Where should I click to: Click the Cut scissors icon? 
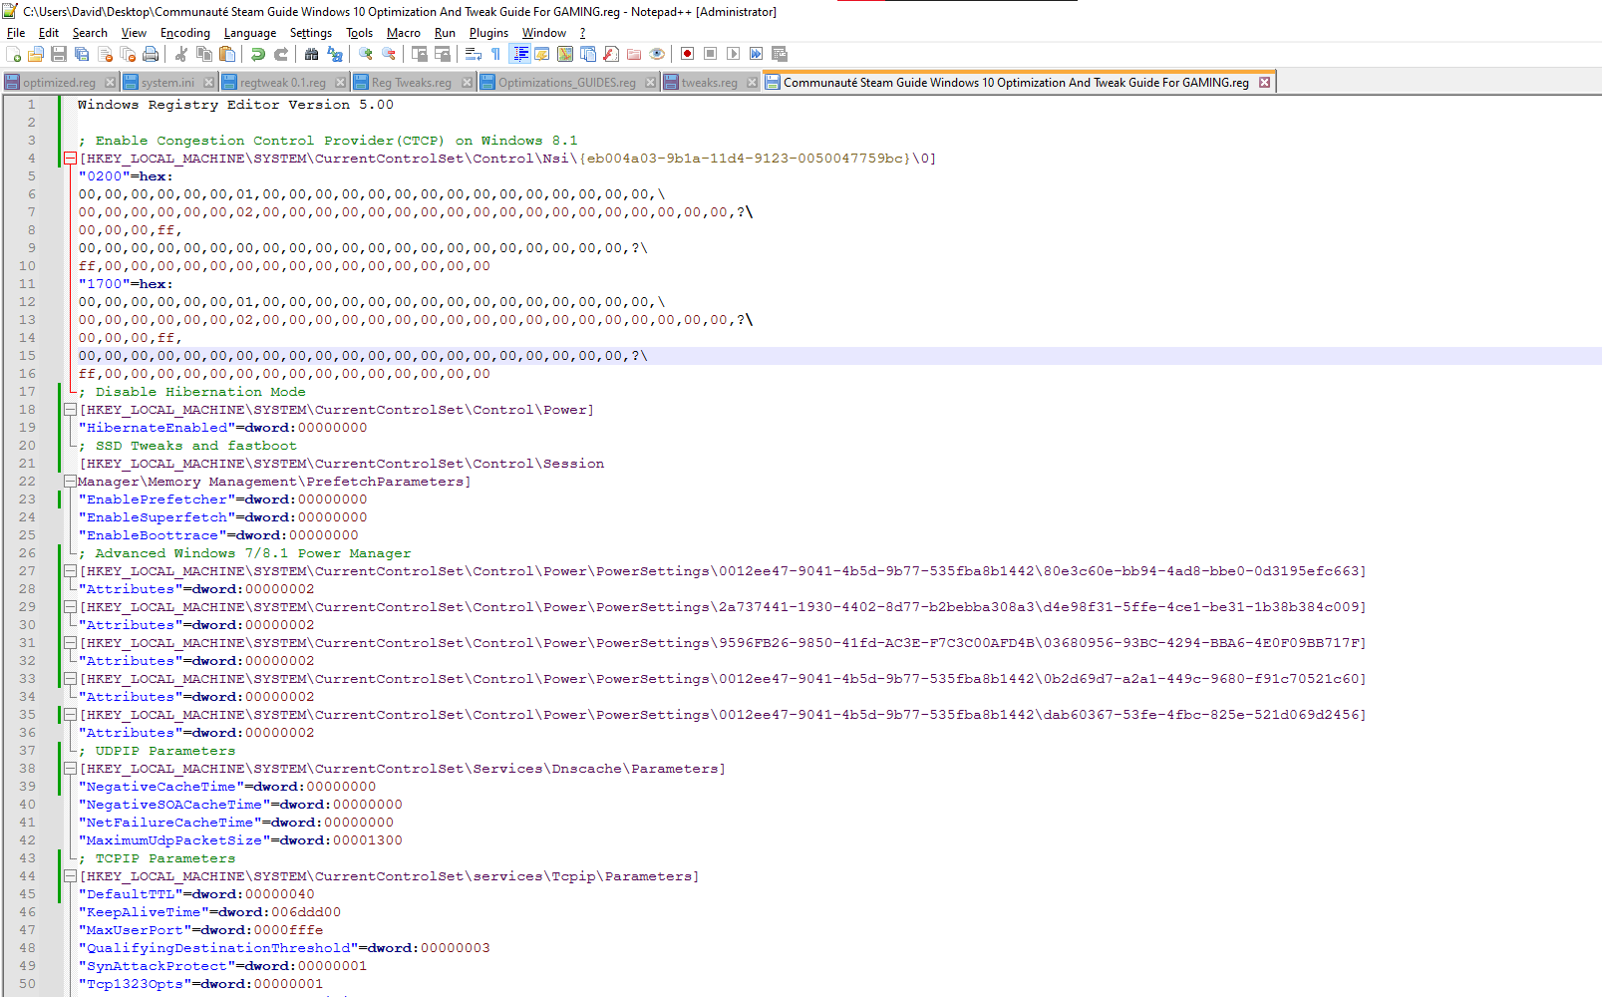tap(181, 54)
